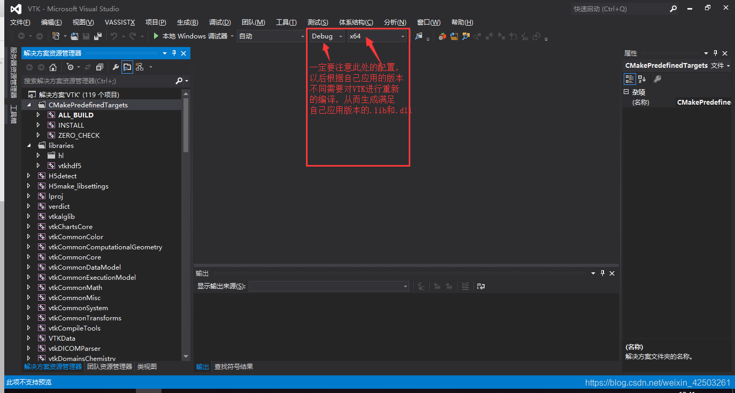This screenshot has height=393, width=735.
Task: Toggle auto-hide pin on Output panel
Action: coord(602,273)
